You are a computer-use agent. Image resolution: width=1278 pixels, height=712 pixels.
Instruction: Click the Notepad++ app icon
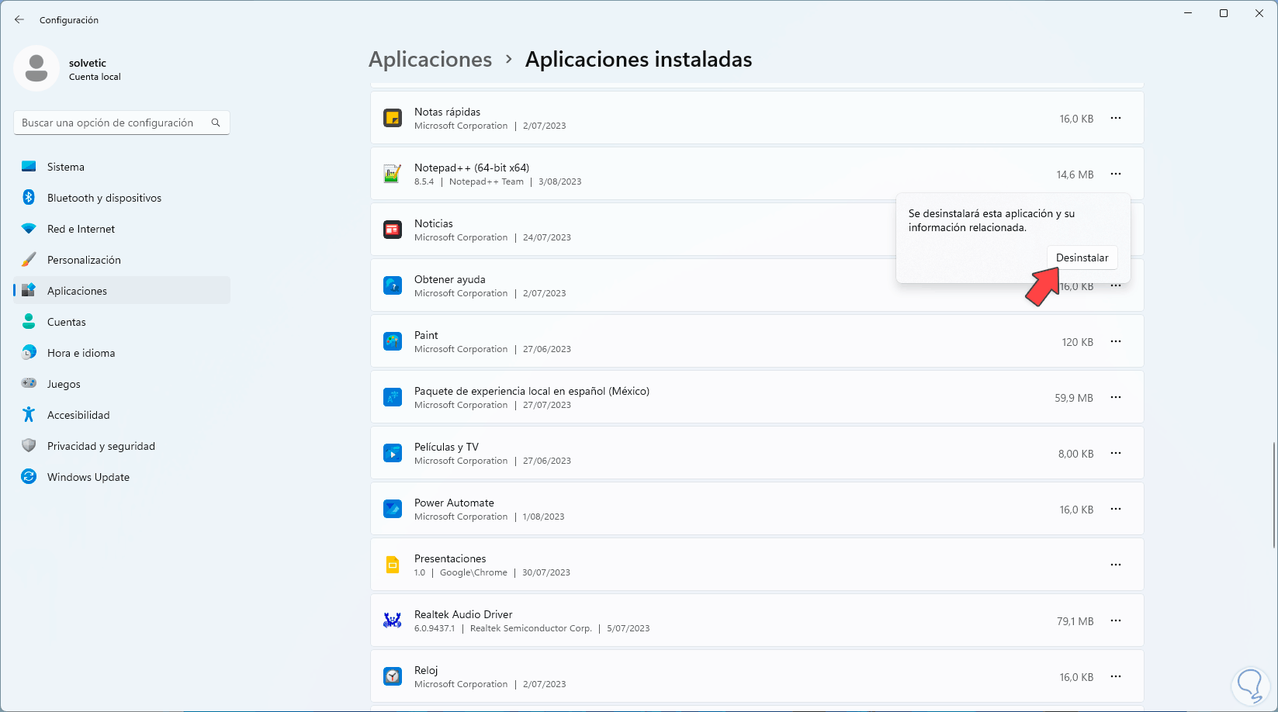point(393,175)
